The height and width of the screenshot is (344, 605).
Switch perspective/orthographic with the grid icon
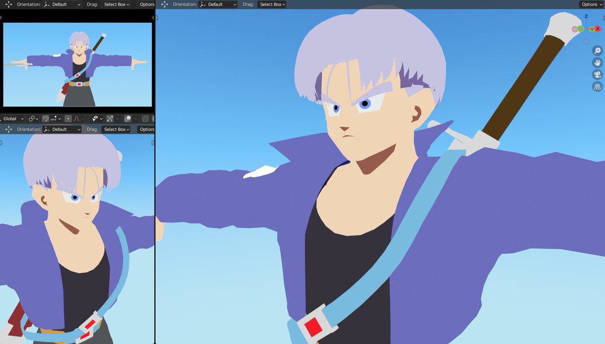tap(597, 87)
